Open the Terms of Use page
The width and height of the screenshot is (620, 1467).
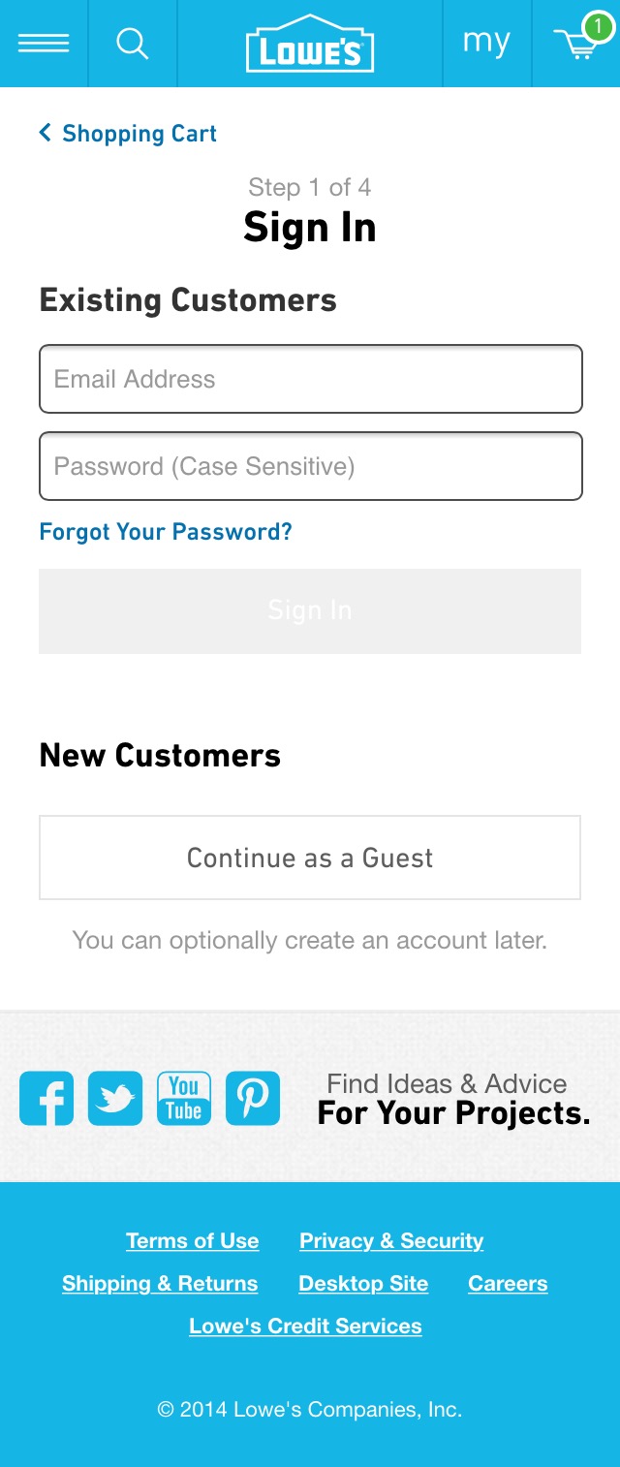(x=192, y=1241)
